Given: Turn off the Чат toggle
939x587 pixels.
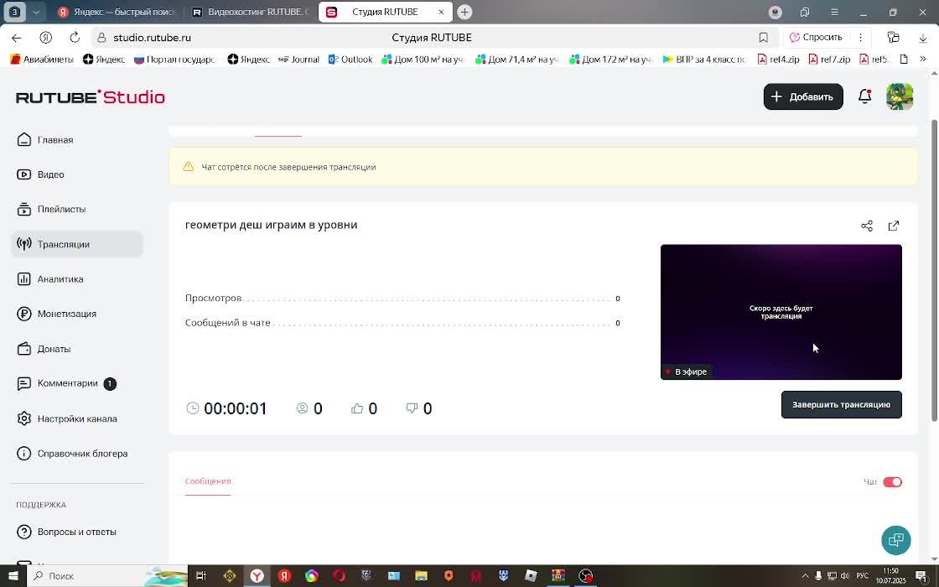Looking at the screenshot, I should click(892, 481).
